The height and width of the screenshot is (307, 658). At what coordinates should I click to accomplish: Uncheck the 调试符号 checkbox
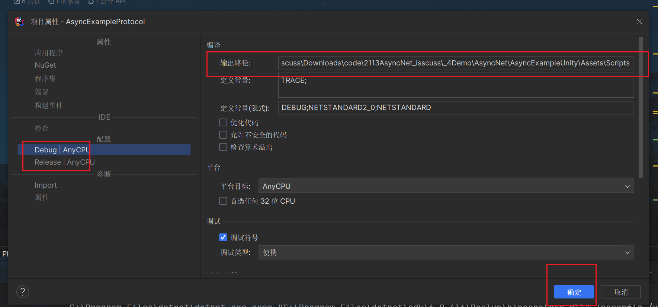(x=223, y=237)
